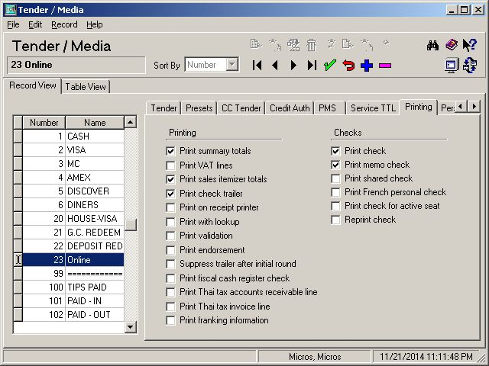Image resolution: width=489 pixels, height=366 pixels.
Task: Check Print French personal check
Action: (335, 192)
